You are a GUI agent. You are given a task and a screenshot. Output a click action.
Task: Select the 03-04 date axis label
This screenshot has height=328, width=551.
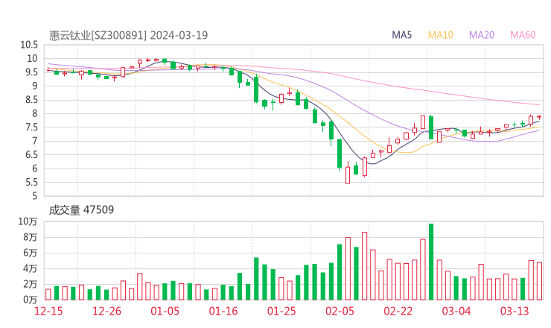(x=456, y=311)
